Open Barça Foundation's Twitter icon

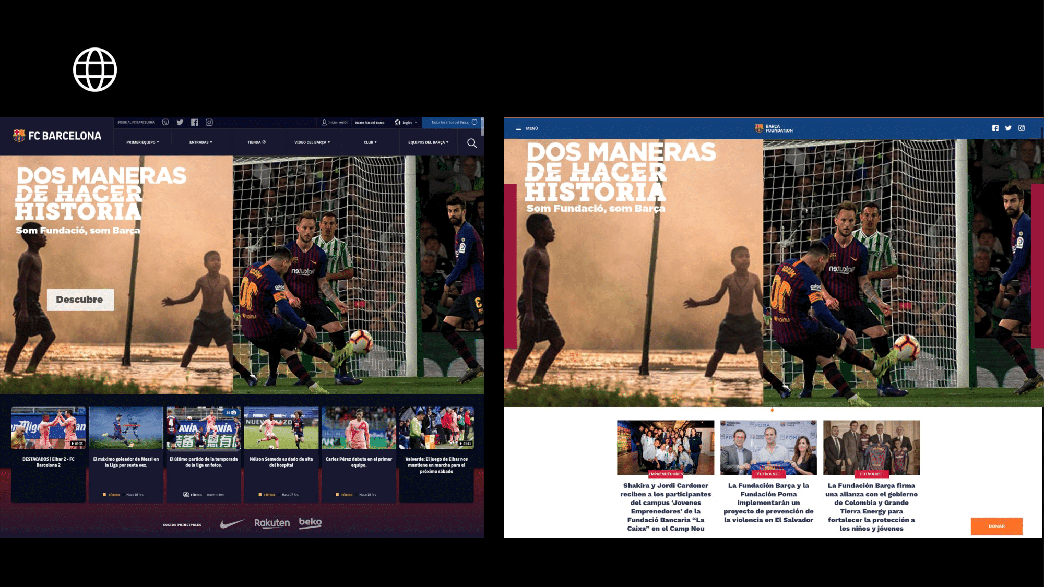click(1009, 128)
